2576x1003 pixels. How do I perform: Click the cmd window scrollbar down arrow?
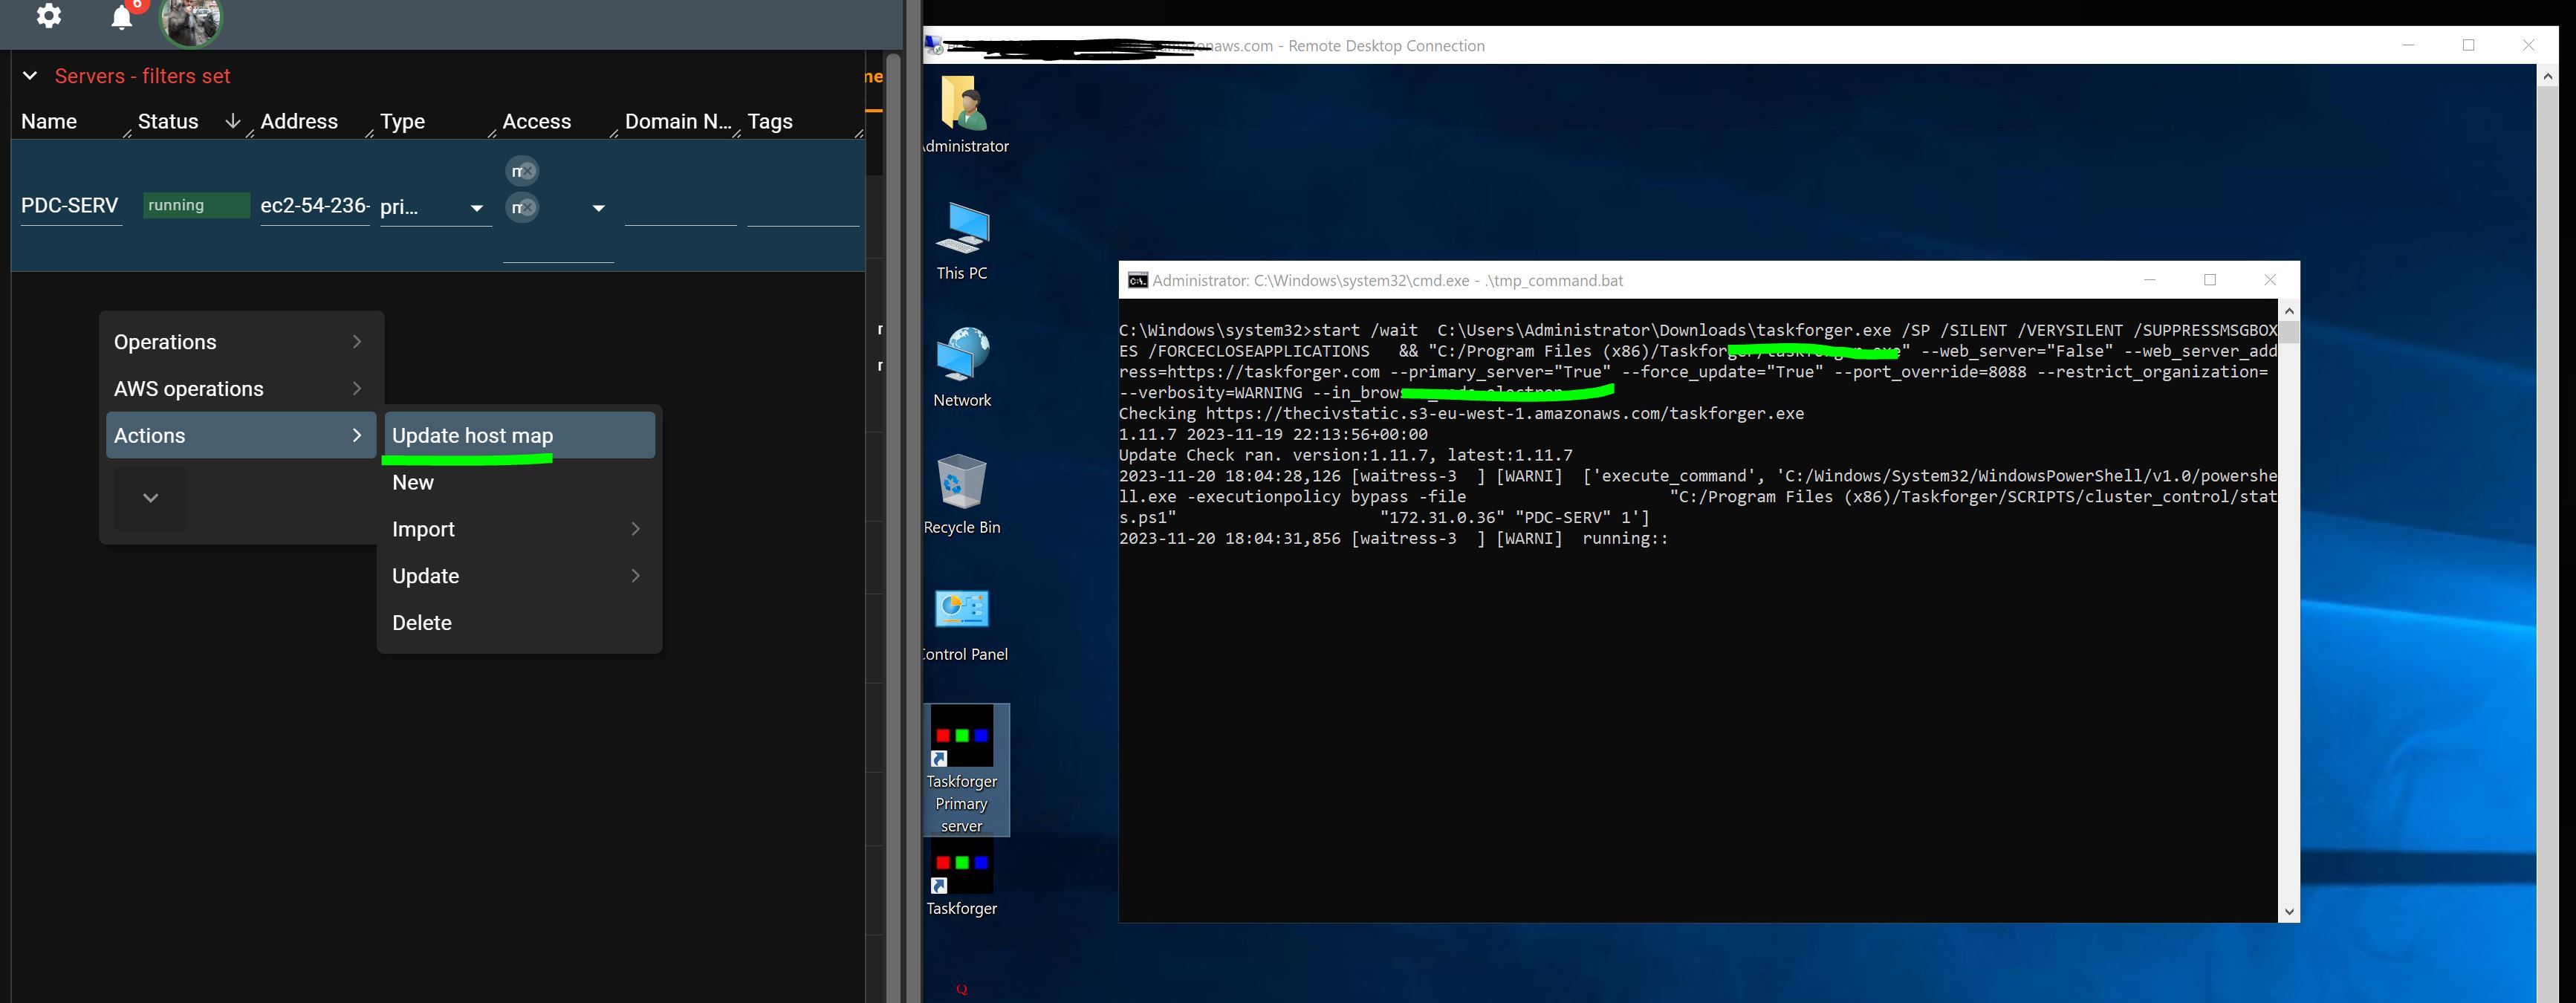[2289, 912]
